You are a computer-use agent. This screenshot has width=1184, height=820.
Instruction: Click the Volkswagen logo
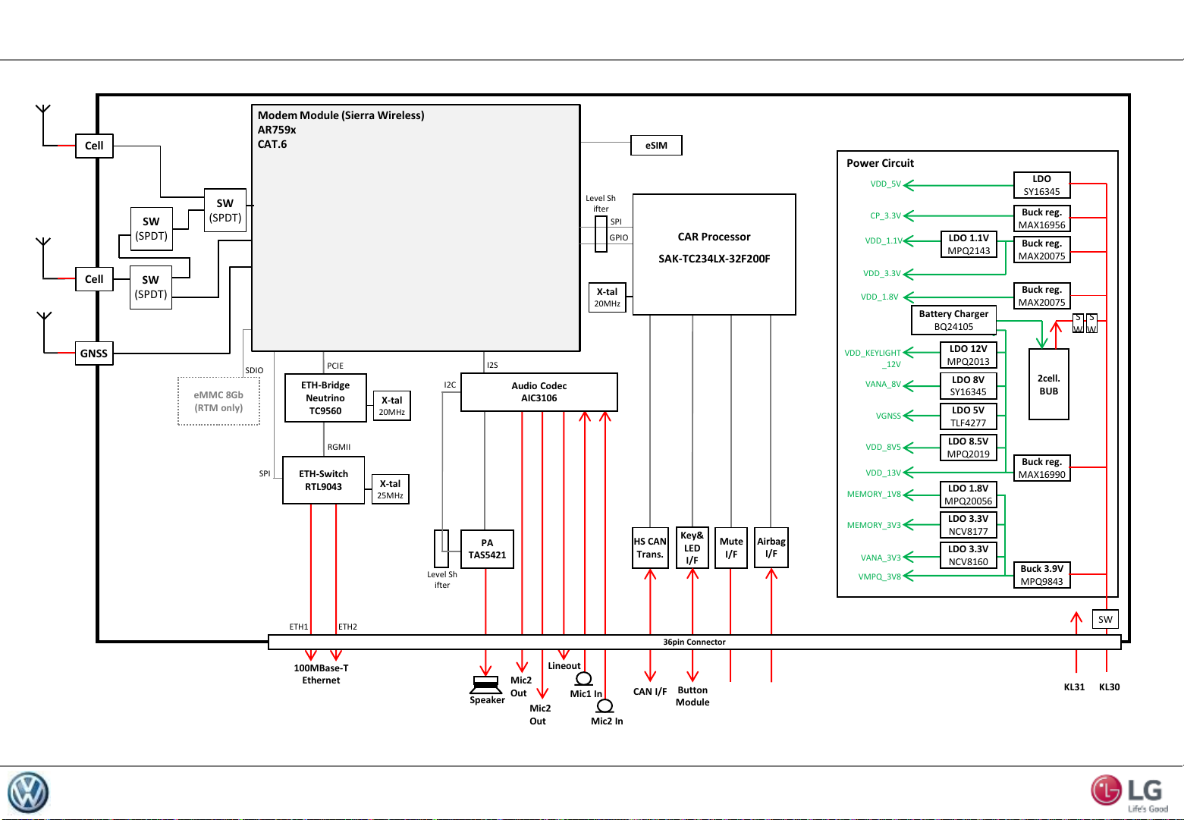click(x=28, y=793)
